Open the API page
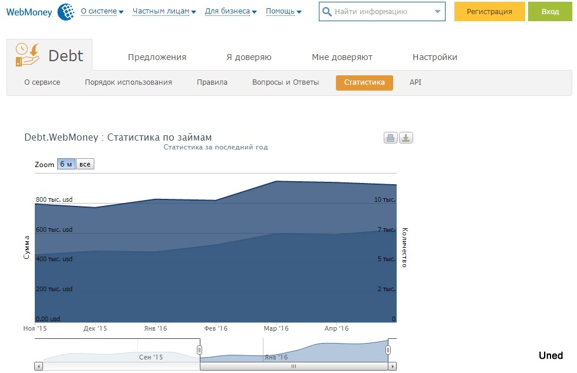 coord(416,82)
